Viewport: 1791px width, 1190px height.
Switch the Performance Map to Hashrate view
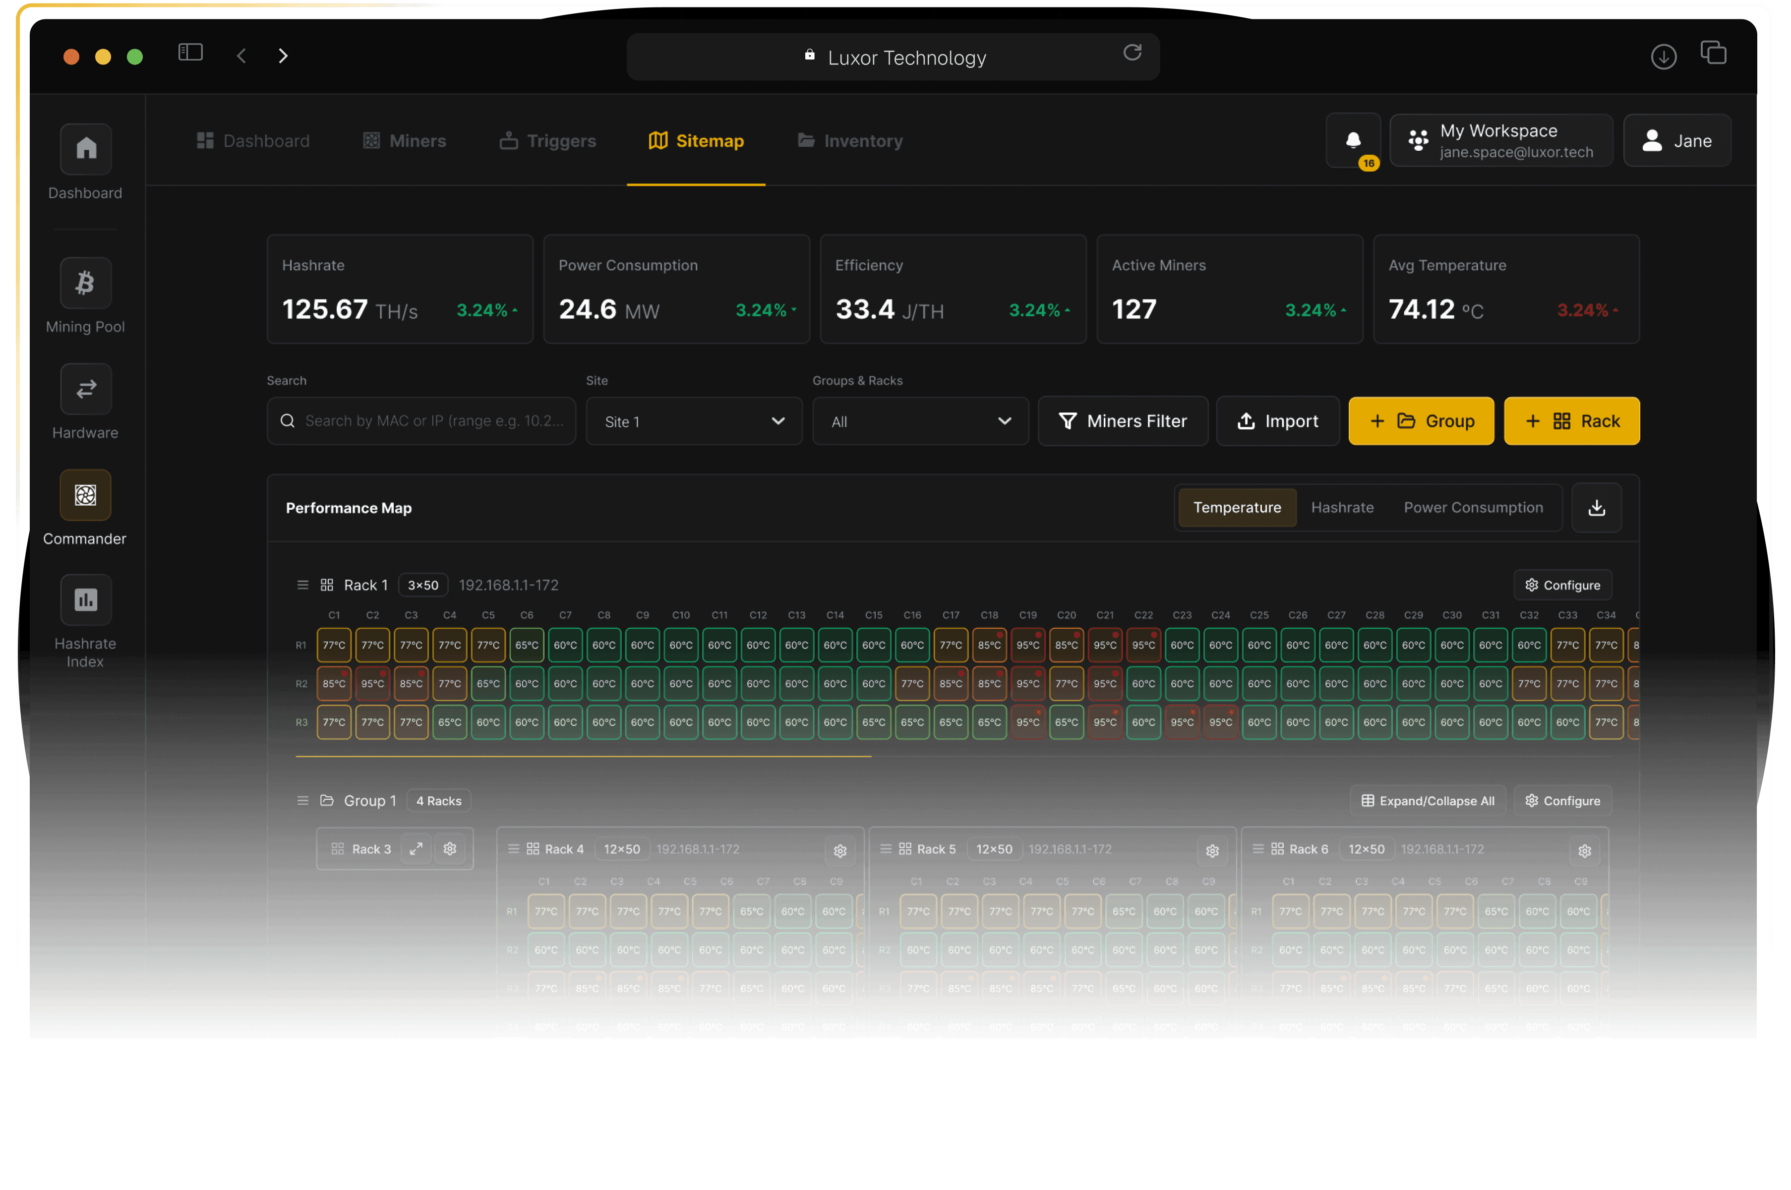point(1342,507)
